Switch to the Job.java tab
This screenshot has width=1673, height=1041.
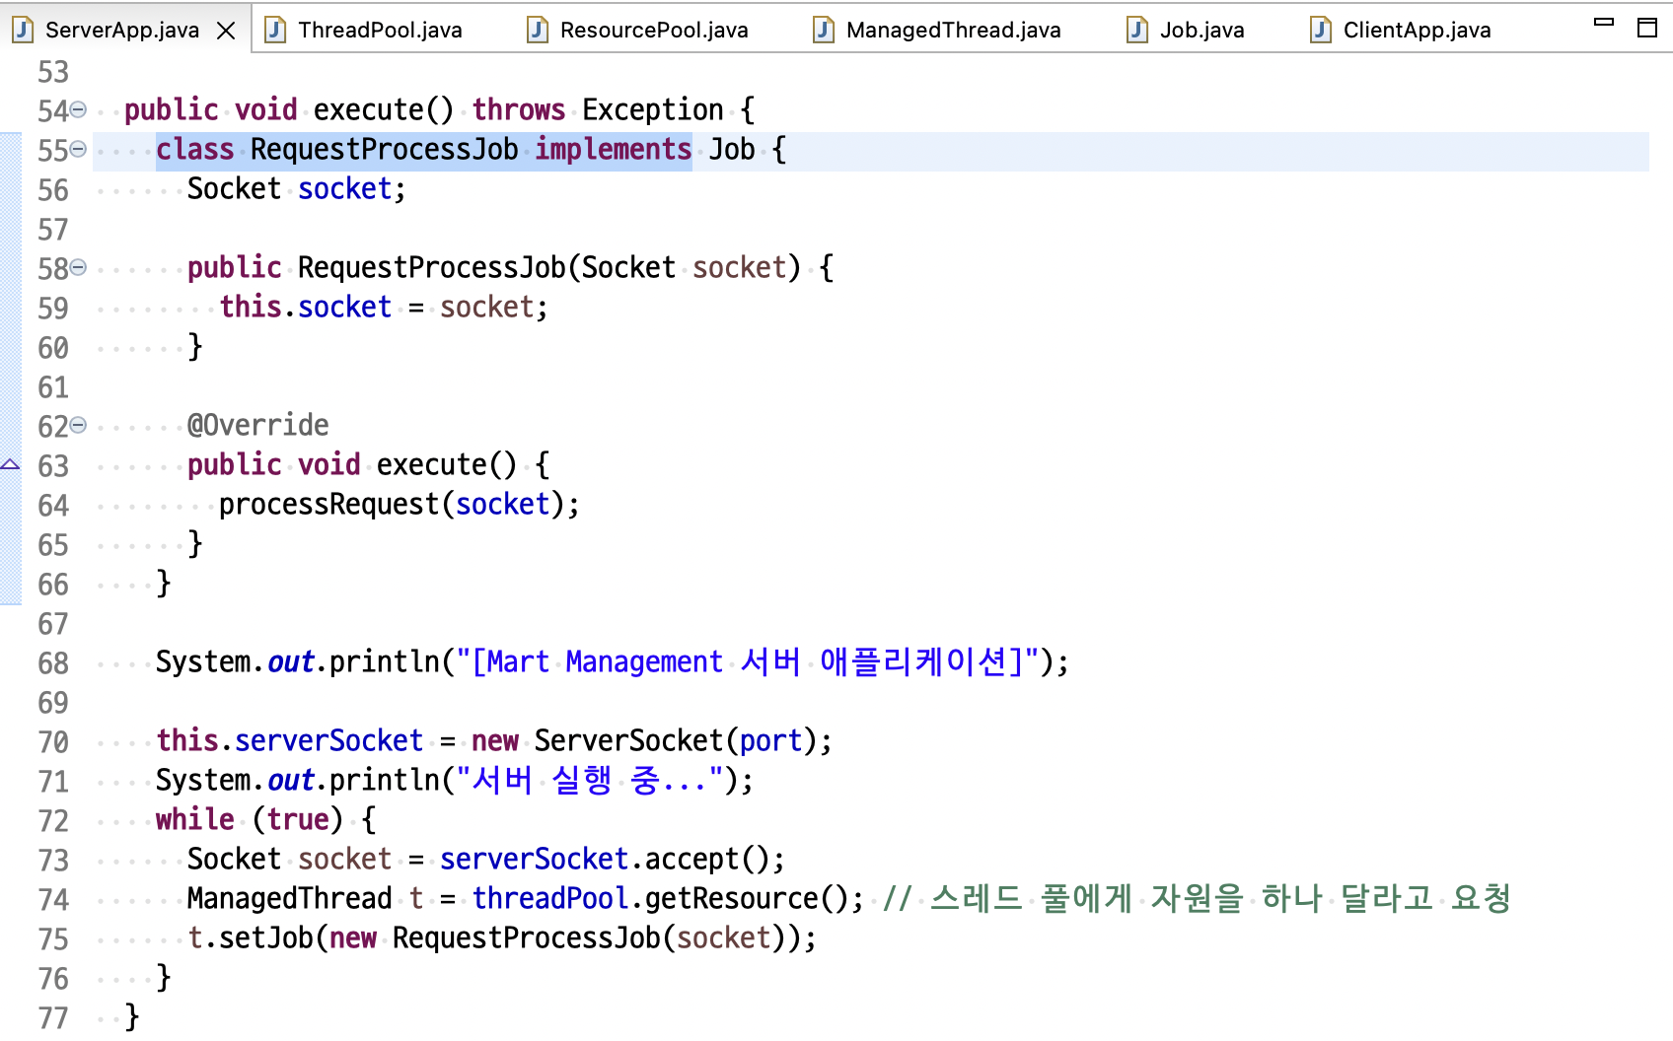pyautogui.click(x=1201, y=30)
